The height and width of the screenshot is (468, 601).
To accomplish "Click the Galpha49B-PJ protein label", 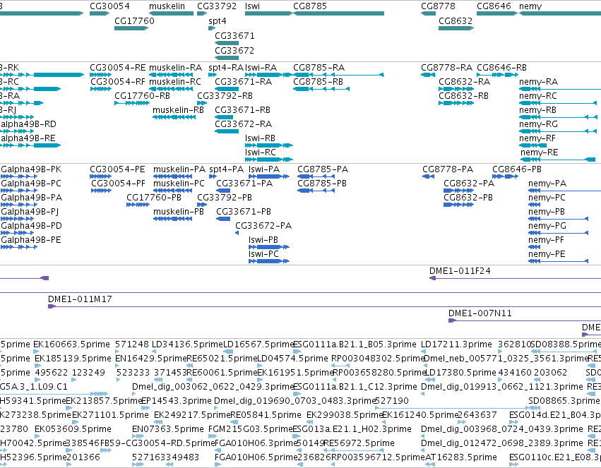I will click(x=30, y=212).
